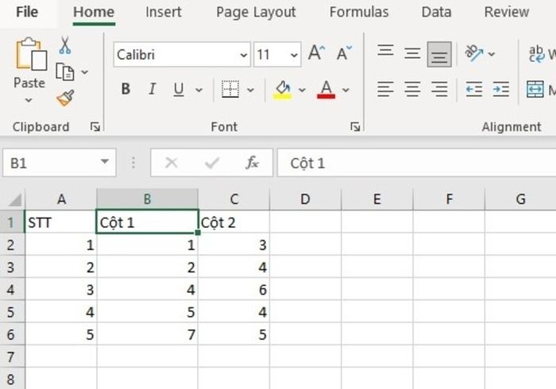Cancel formula bar entry with X
Viewport: 556px width, 389px height.
coord(172,163)
